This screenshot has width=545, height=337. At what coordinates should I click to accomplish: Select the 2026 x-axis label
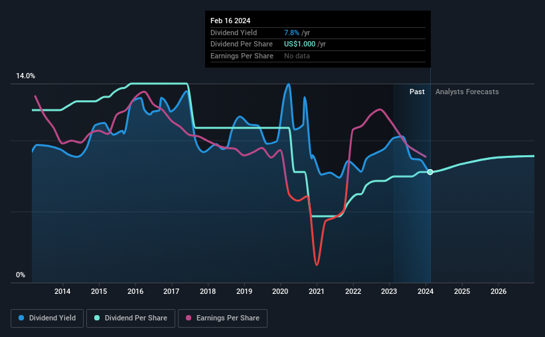pos(499,291)
